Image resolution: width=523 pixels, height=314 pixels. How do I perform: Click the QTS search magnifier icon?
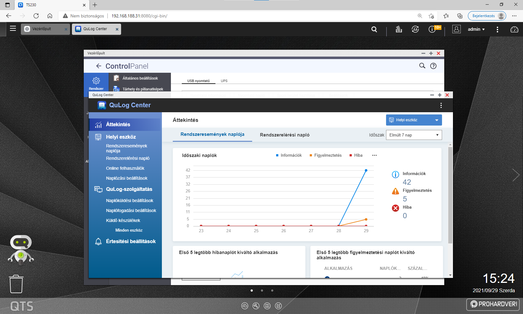(374, 29)
